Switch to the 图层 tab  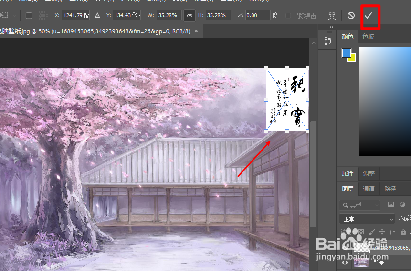(x=348, y=189)
